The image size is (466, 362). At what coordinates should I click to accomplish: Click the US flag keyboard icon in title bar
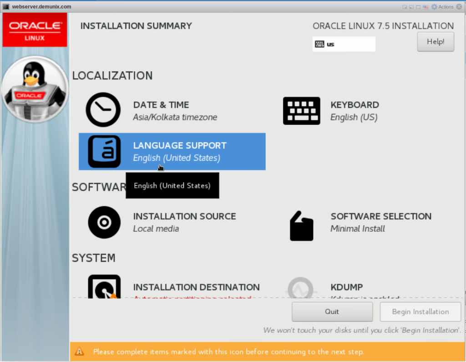pyautogui.click(x=426, y=7)
